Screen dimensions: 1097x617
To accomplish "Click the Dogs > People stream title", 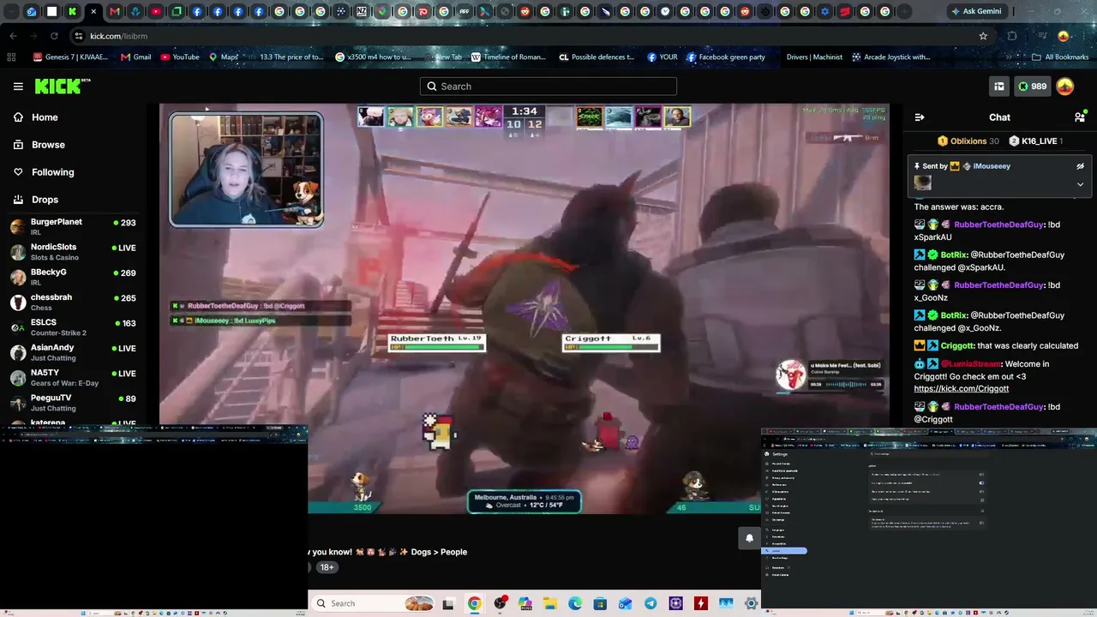I will (x=439, y=552).
